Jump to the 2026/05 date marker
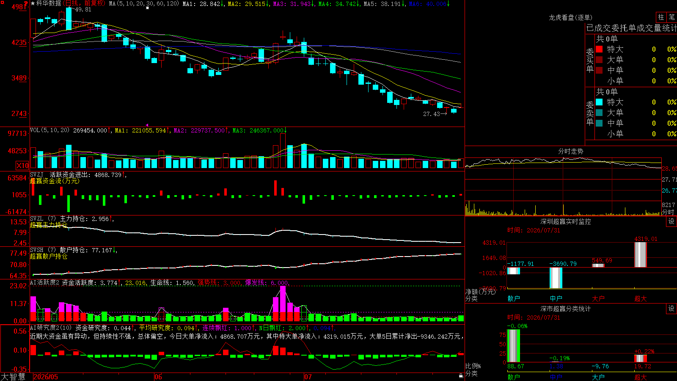The height and width of the screenshot is (381, 677). point(46,377)
